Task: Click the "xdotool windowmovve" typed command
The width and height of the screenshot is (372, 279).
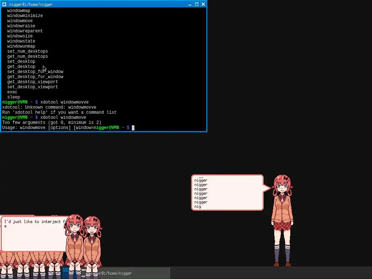Action: [65, 102]
